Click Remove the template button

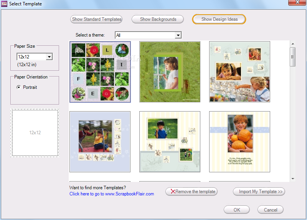(x=191, y=192)
